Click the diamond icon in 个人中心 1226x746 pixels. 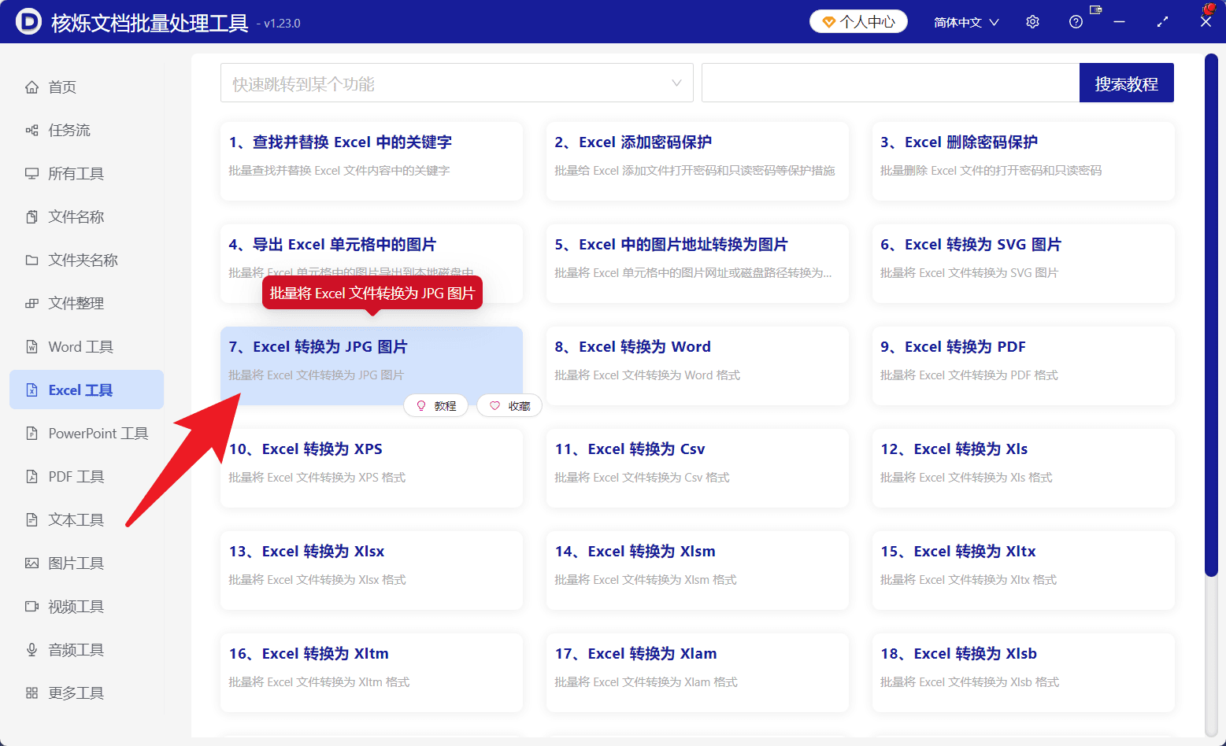coord(828,22)
